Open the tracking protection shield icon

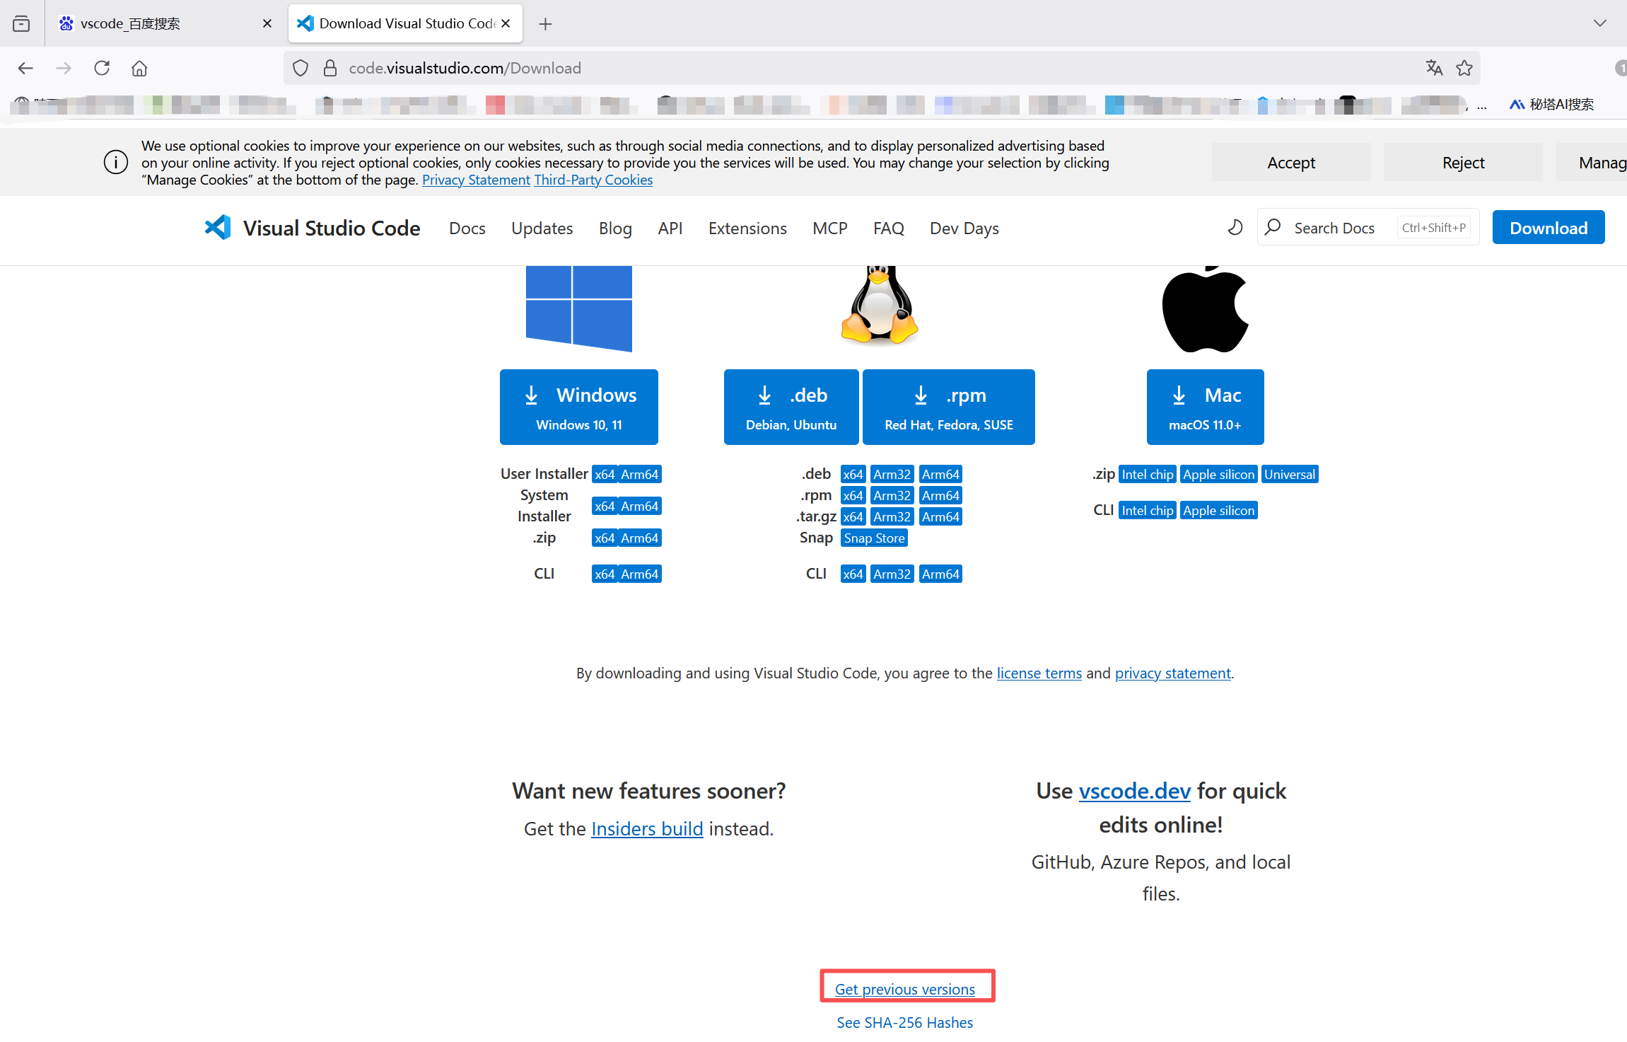(x=300, y=67)
